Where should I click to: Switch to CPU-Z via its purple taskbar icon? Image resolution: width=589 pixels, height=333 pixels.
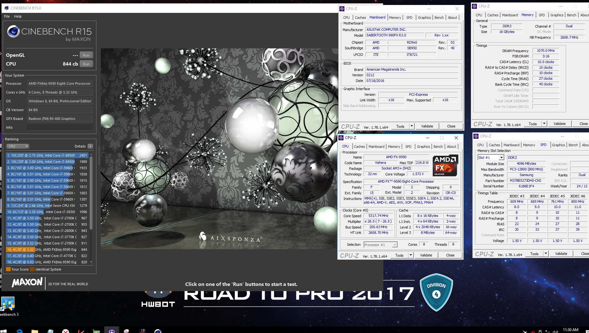(x=111, y=331)
